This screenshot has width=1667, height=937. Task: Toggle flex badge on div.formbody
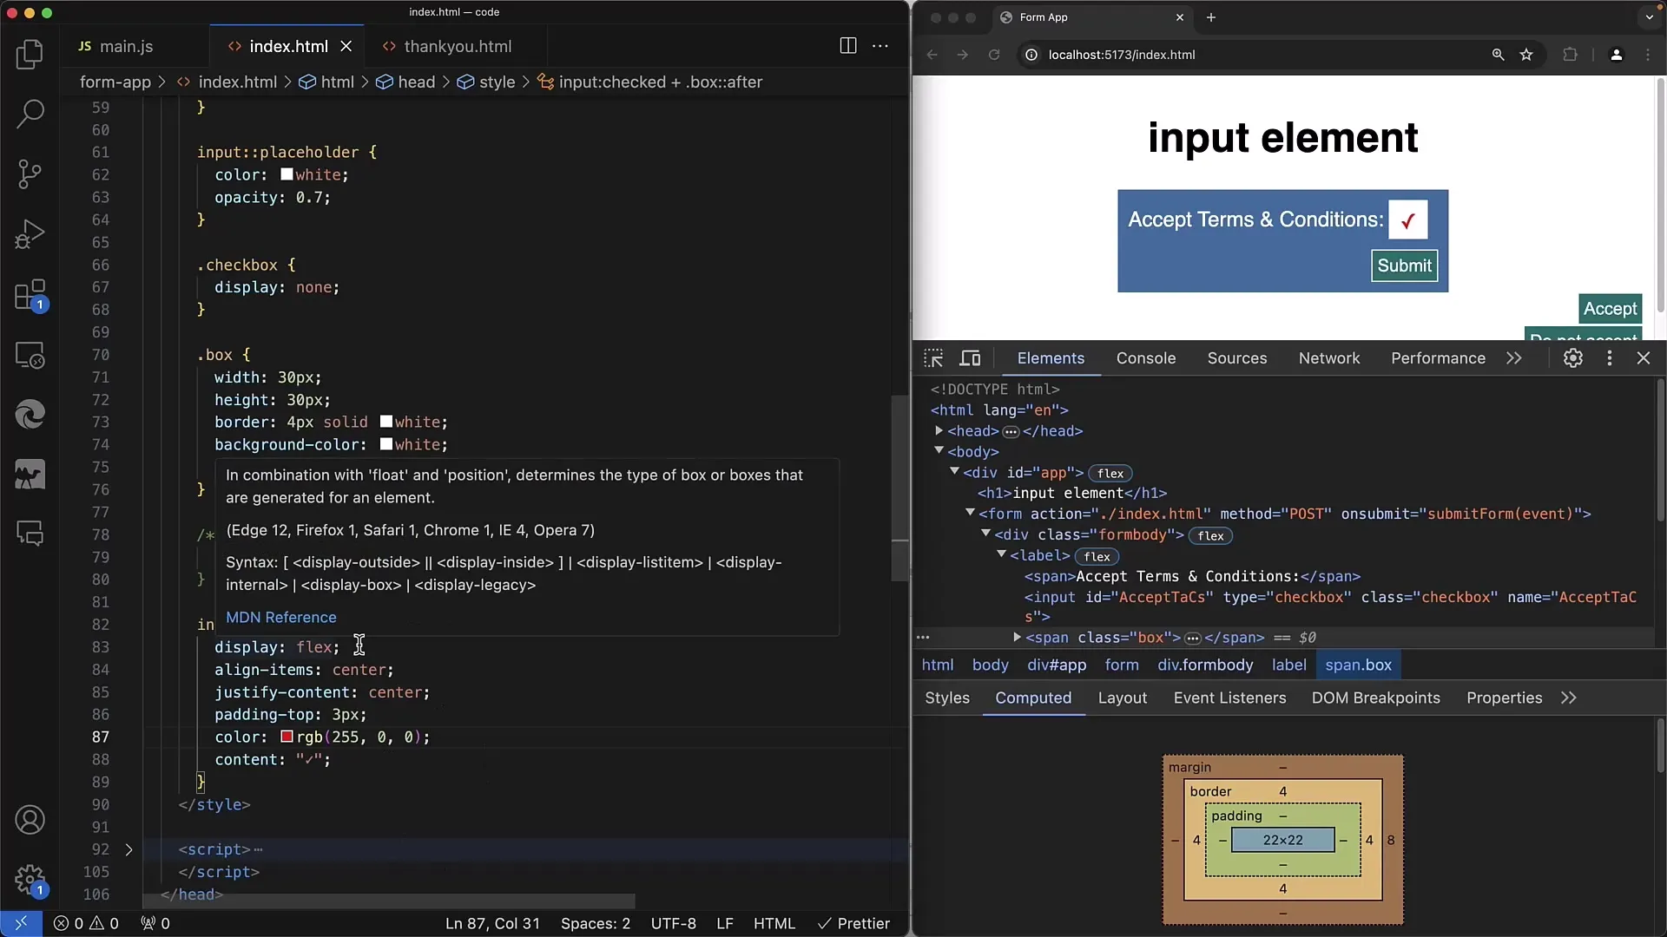(1210, 536)
